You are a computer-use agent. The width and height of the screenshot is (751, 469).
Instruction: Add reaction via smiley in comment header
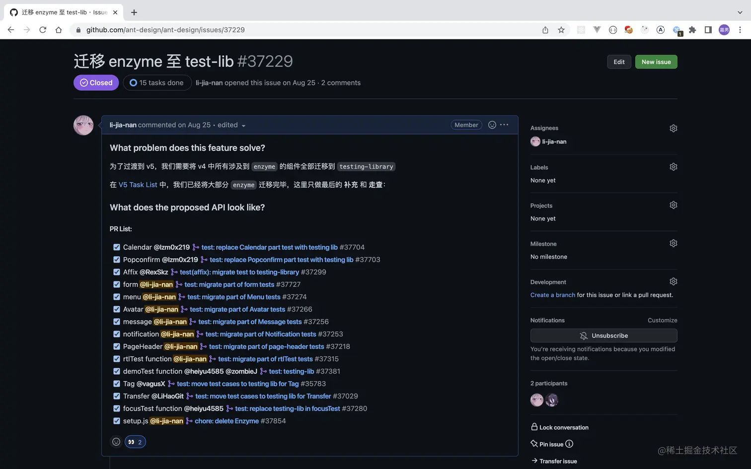[492, 125]
